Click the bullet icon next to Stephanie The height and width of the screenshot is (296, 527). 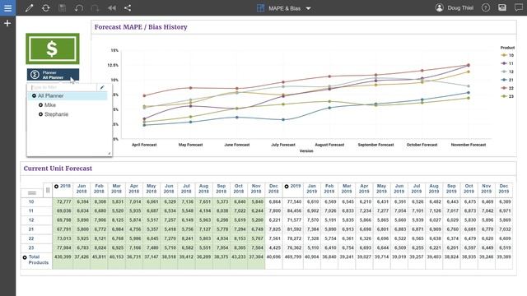click(x=40, y=114)
